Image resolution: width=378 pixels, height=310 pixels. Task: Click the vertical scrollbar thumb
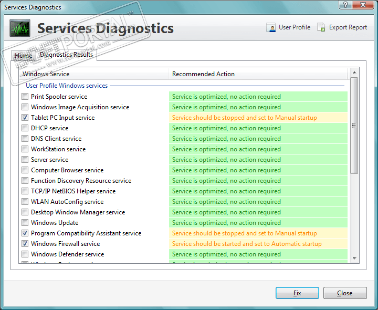pos(354,126)
